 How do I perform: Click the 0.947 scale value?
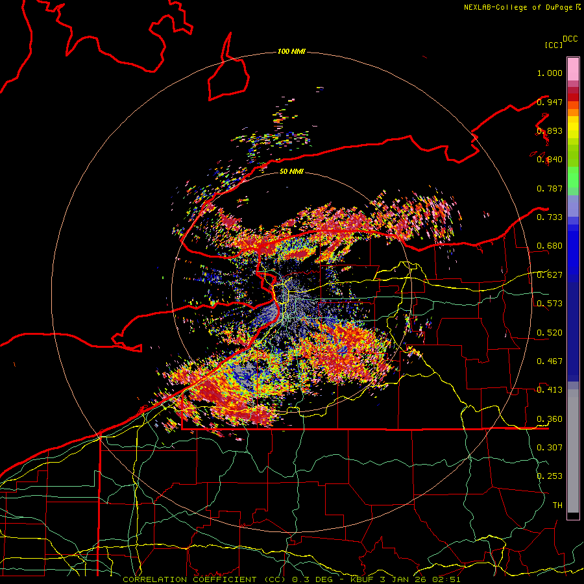550,102
